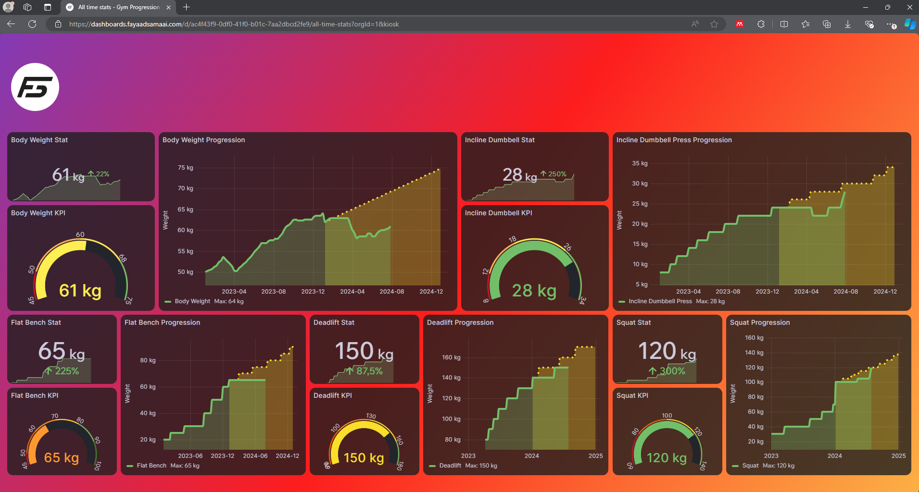Open the red extension icon in the toolbar
This screenshot has height=492, width=919.
pyautogui.click(x=740, y=24)
